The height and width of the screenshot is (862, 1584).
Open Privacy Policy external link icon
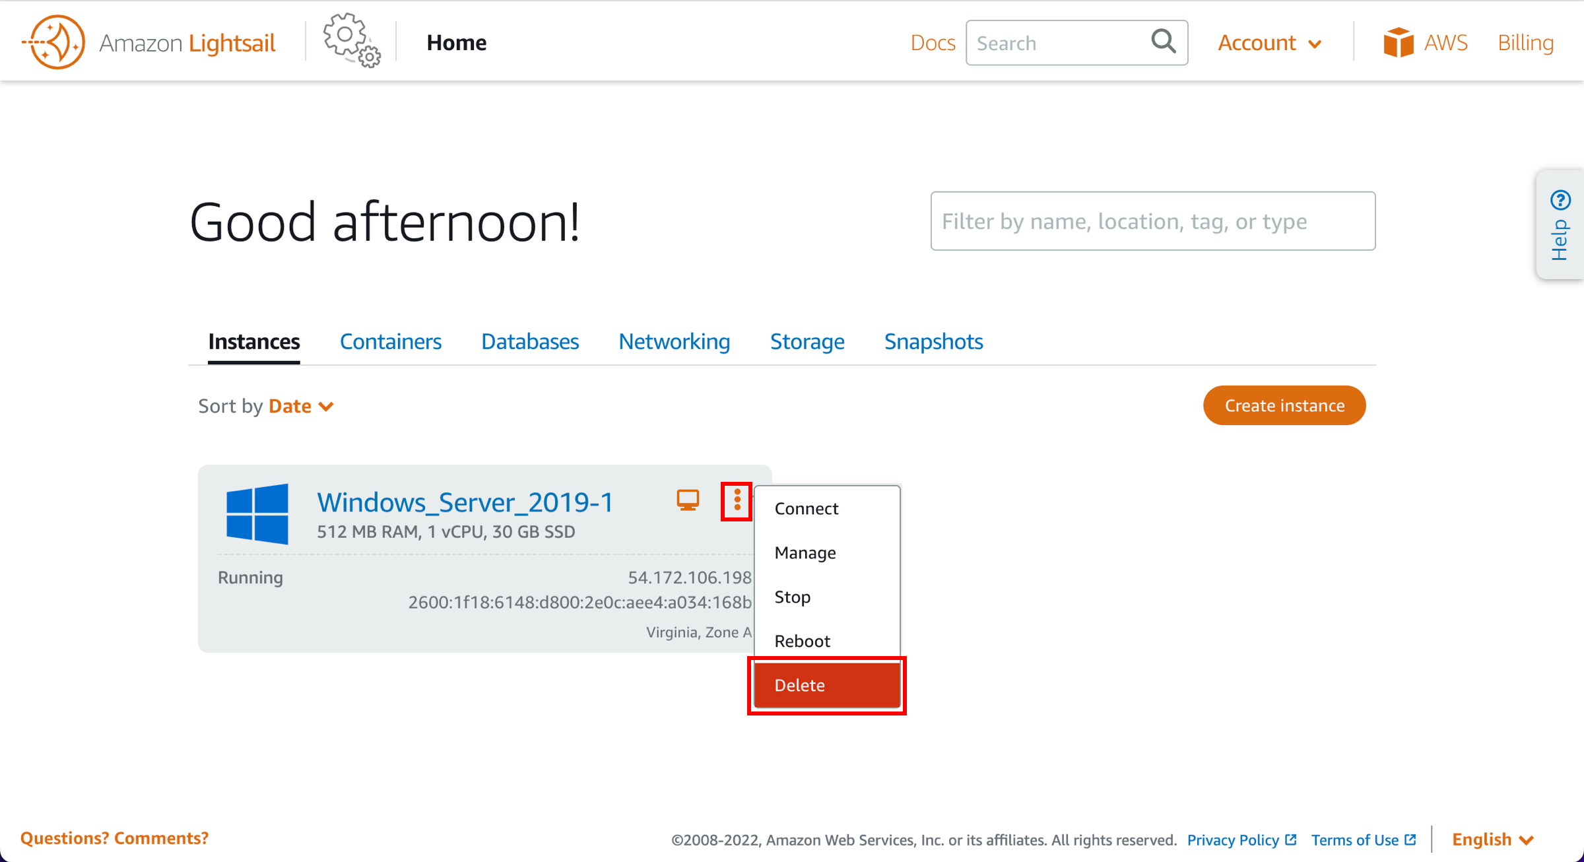1292,840
